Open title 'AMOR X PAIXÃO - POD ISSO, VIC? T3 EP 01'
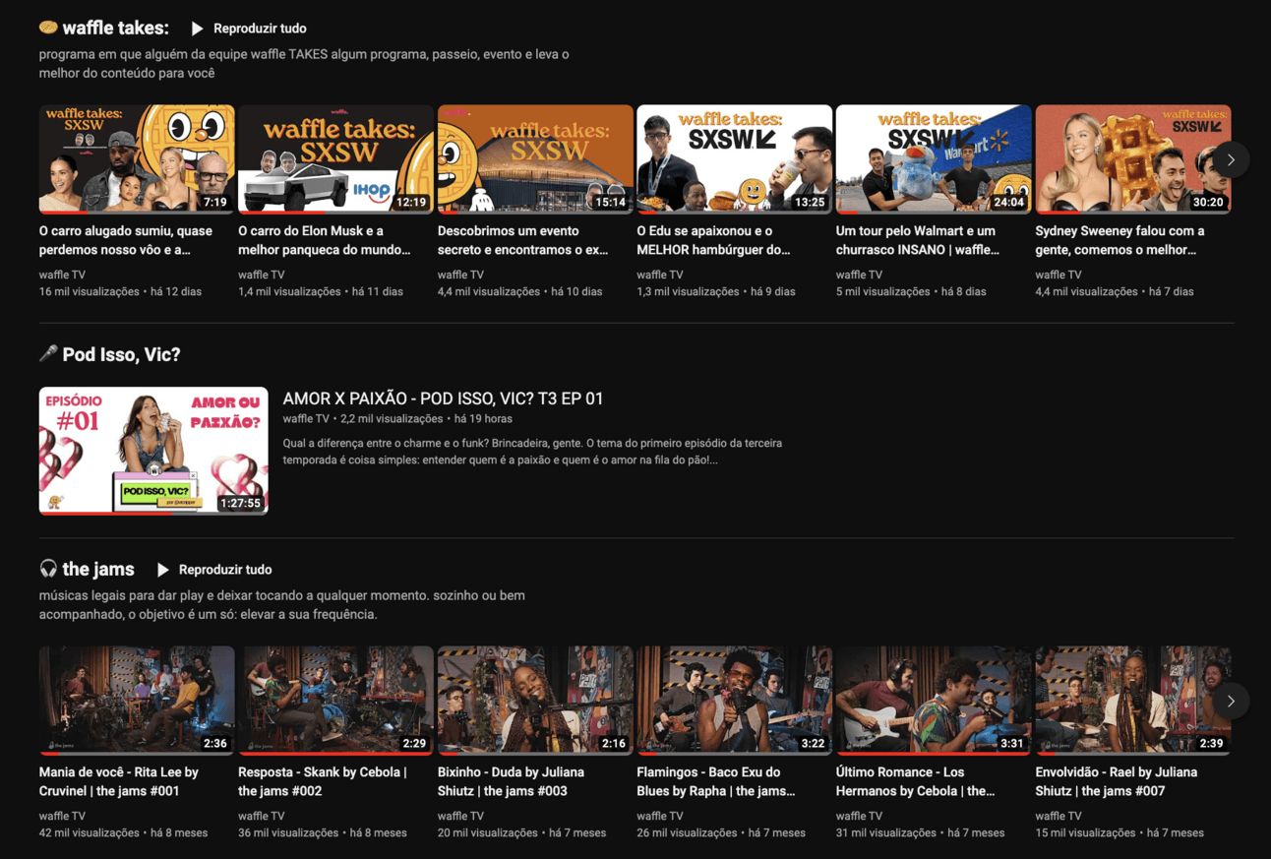This screenshot has height=859, width=1271. click(x=443, y=399)
